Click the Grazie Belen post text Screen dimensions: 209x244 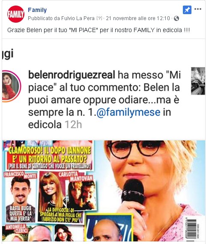pos(99,30)
